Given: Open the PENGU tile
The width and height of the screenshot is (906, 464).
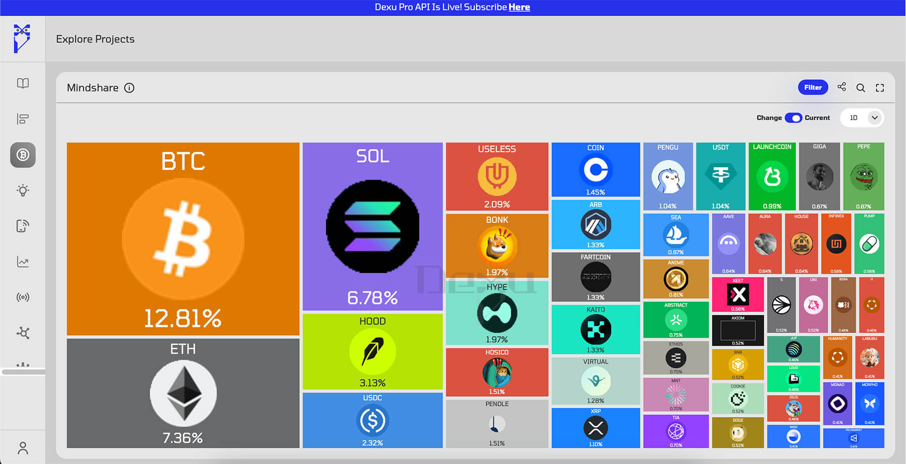Looking at the screenshot, I should pyautogui.click(x=668, y=176).
